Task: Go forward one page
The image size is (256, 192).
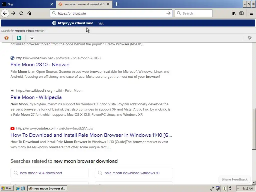Action: point(13,13)
